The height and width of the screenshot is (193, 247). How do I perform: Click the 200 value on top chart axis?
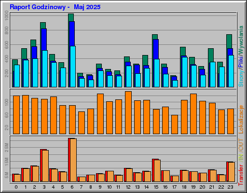[x=7, y=73]
